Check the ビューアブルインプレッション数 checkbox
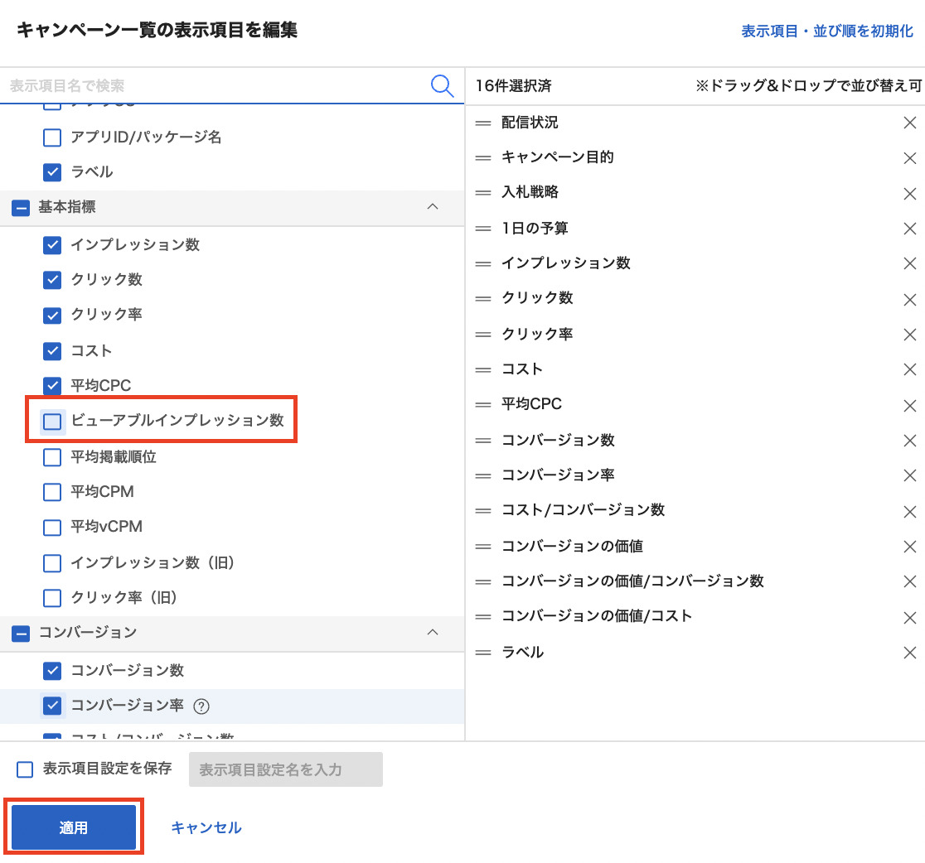Viewport: 925px width, 863px height. [x=52, y=422]
